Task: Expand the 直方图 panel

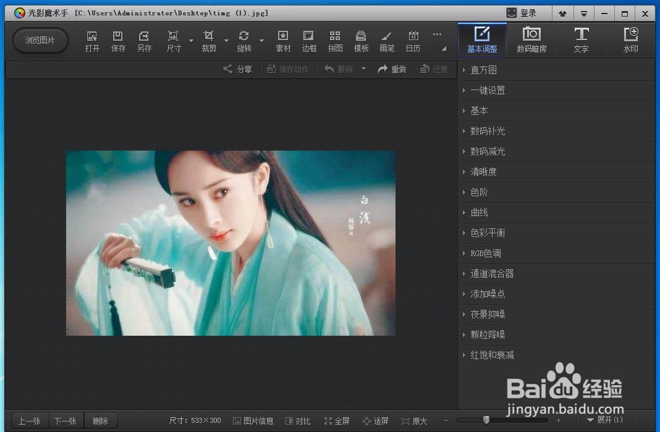Action: click(556, 70)
